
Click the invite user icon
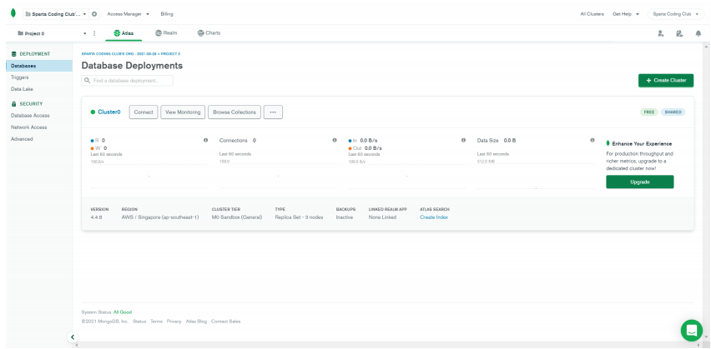click(x=661, y=33)
